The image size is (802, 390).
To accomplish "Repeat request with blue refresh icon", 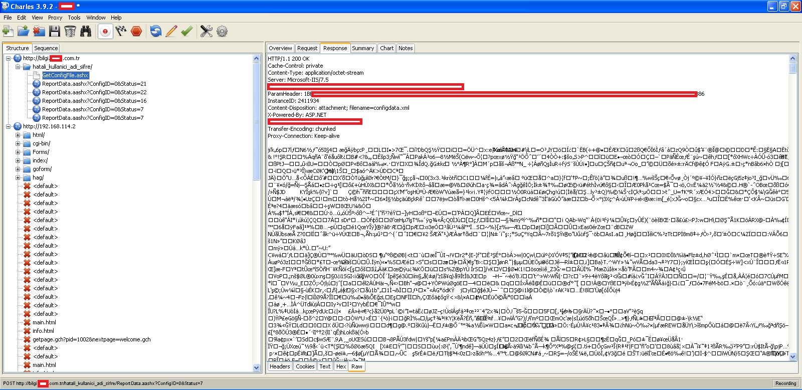I will click(156, 31).
